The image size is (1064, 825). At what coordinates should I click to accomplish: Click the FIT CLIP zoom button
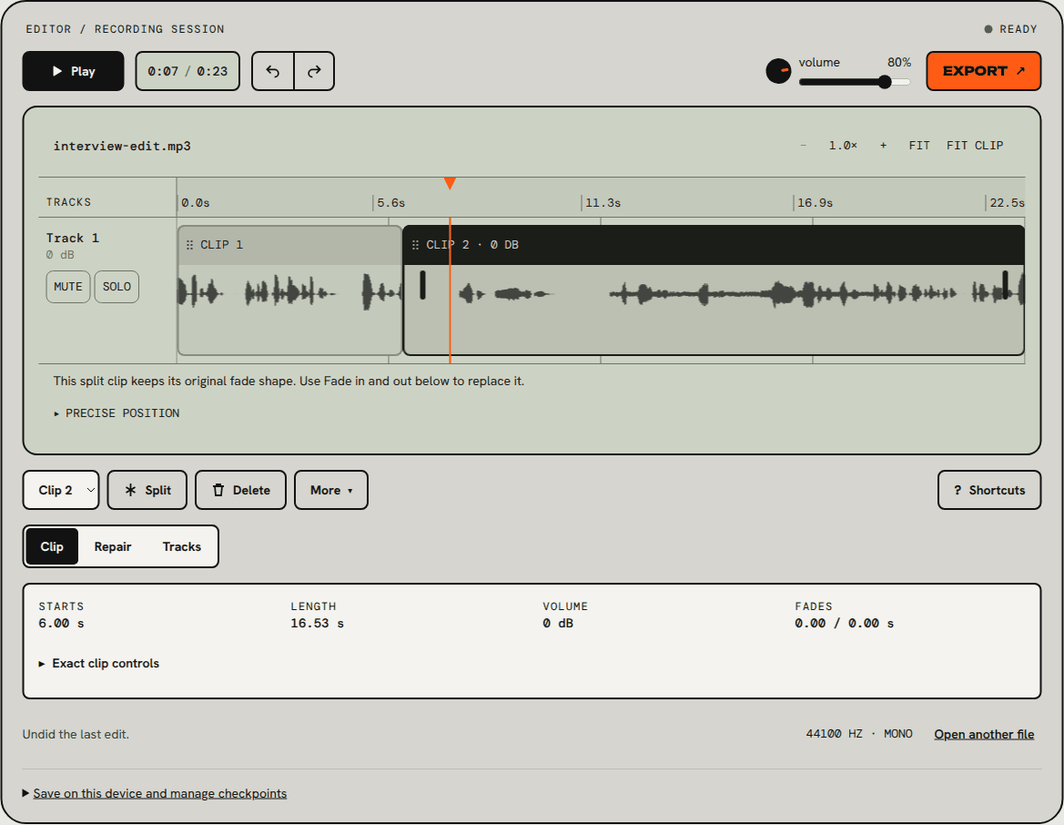click(975, 146)
